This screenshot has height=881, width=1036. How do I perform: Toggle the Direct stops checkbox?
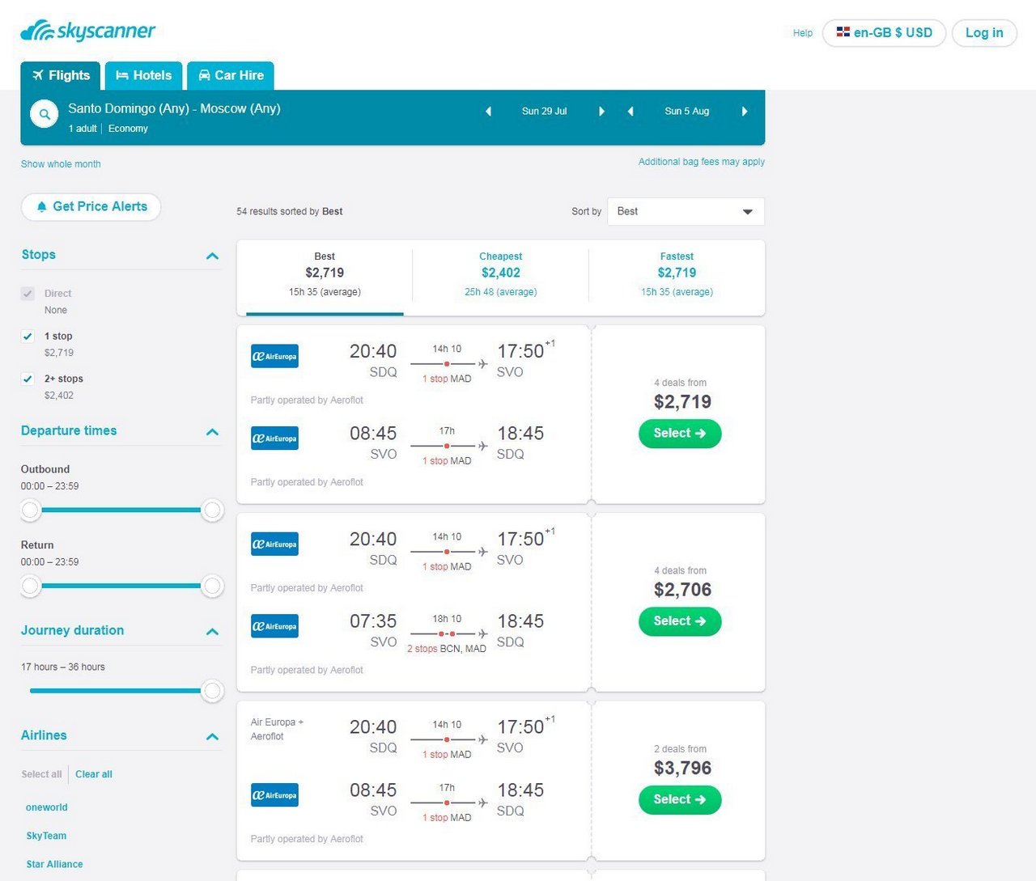[28, 294]
